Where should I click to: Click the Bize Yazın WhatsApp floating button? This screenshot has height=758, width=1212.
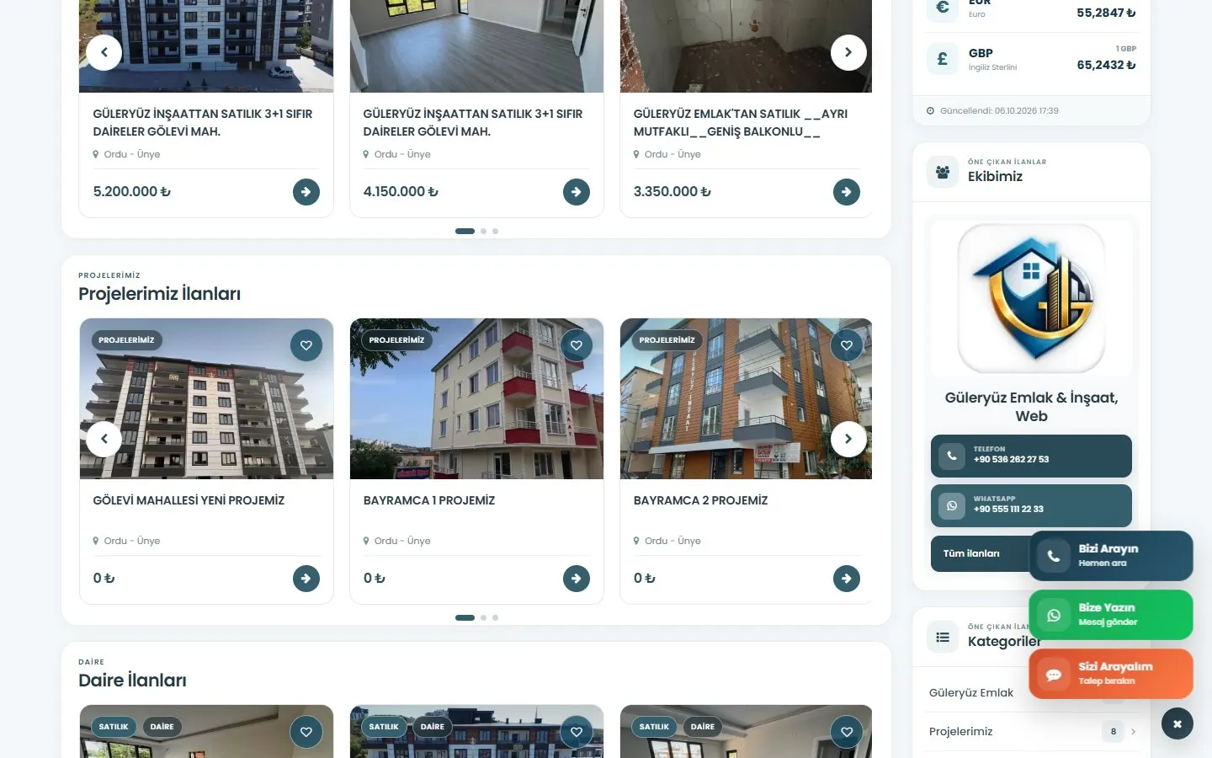click(x=1111, y=615)
